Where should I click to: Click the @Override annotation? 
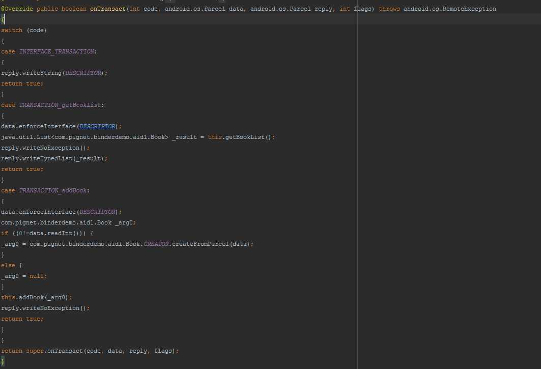(x=17, y=9)
